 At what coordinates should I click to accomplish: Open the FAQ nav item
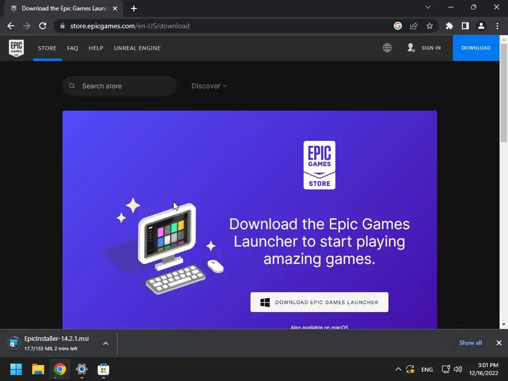point(72,48)
